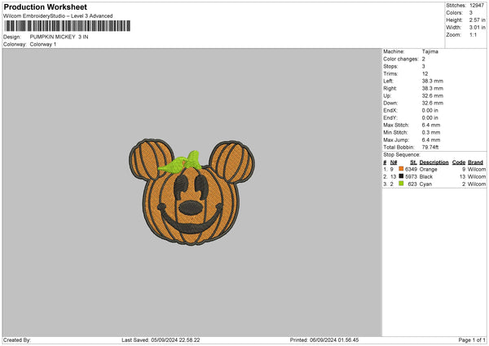Click the 'Orange' thread description
Screen dimensions: 489x346
pyautogui.click(x=428, y=169)
